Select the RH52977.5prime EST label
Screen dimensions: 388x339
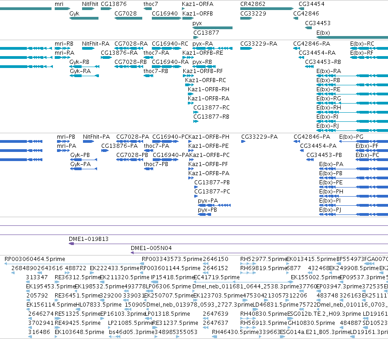(x=263, y=259)
